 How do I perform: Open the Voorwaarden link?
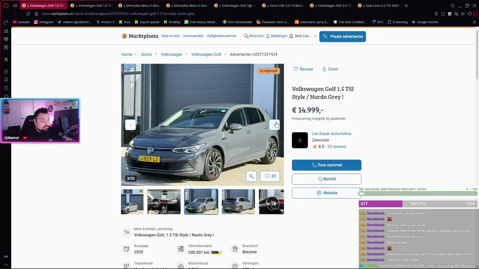tap(193, 36)
